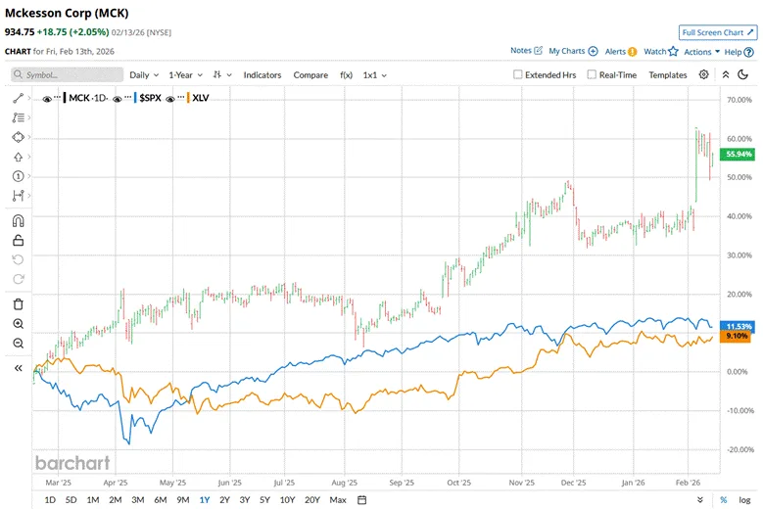Click the lock drawings icon
Image resolution: width=763 pixels, height=509 pixels.
pos(18,240)
